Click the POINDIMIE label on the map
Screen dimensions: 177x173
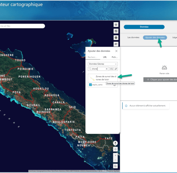point(25,69)
